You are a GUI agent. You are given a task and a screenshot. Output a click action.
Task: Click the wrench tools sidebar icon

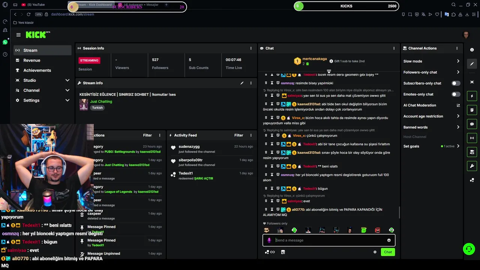coord(472,166)
